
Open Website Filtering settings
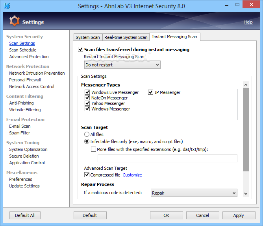[25, 110]
